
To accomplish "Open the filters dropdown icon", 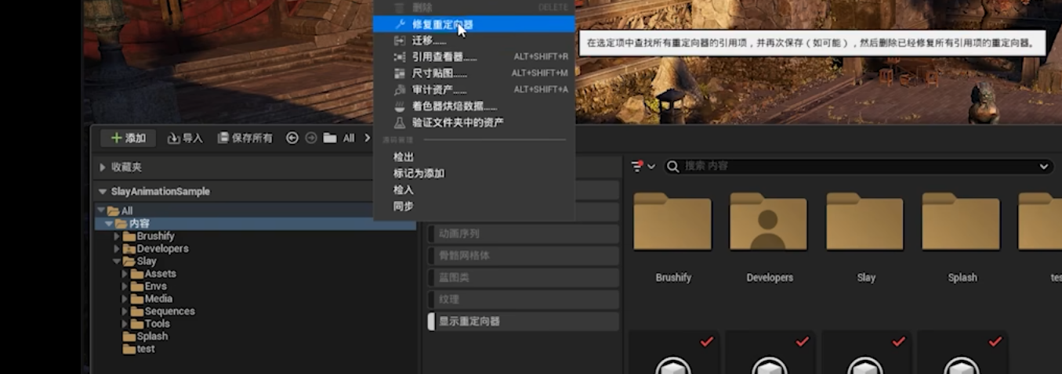I will tap(643, 167).
